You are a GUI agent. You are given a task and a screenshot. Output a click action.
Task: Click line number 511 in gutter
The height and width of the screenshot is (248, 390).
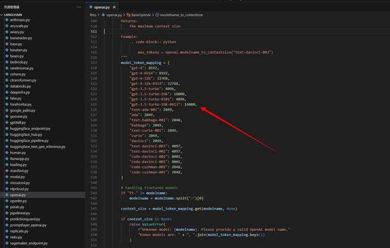[x=94, y=31]
